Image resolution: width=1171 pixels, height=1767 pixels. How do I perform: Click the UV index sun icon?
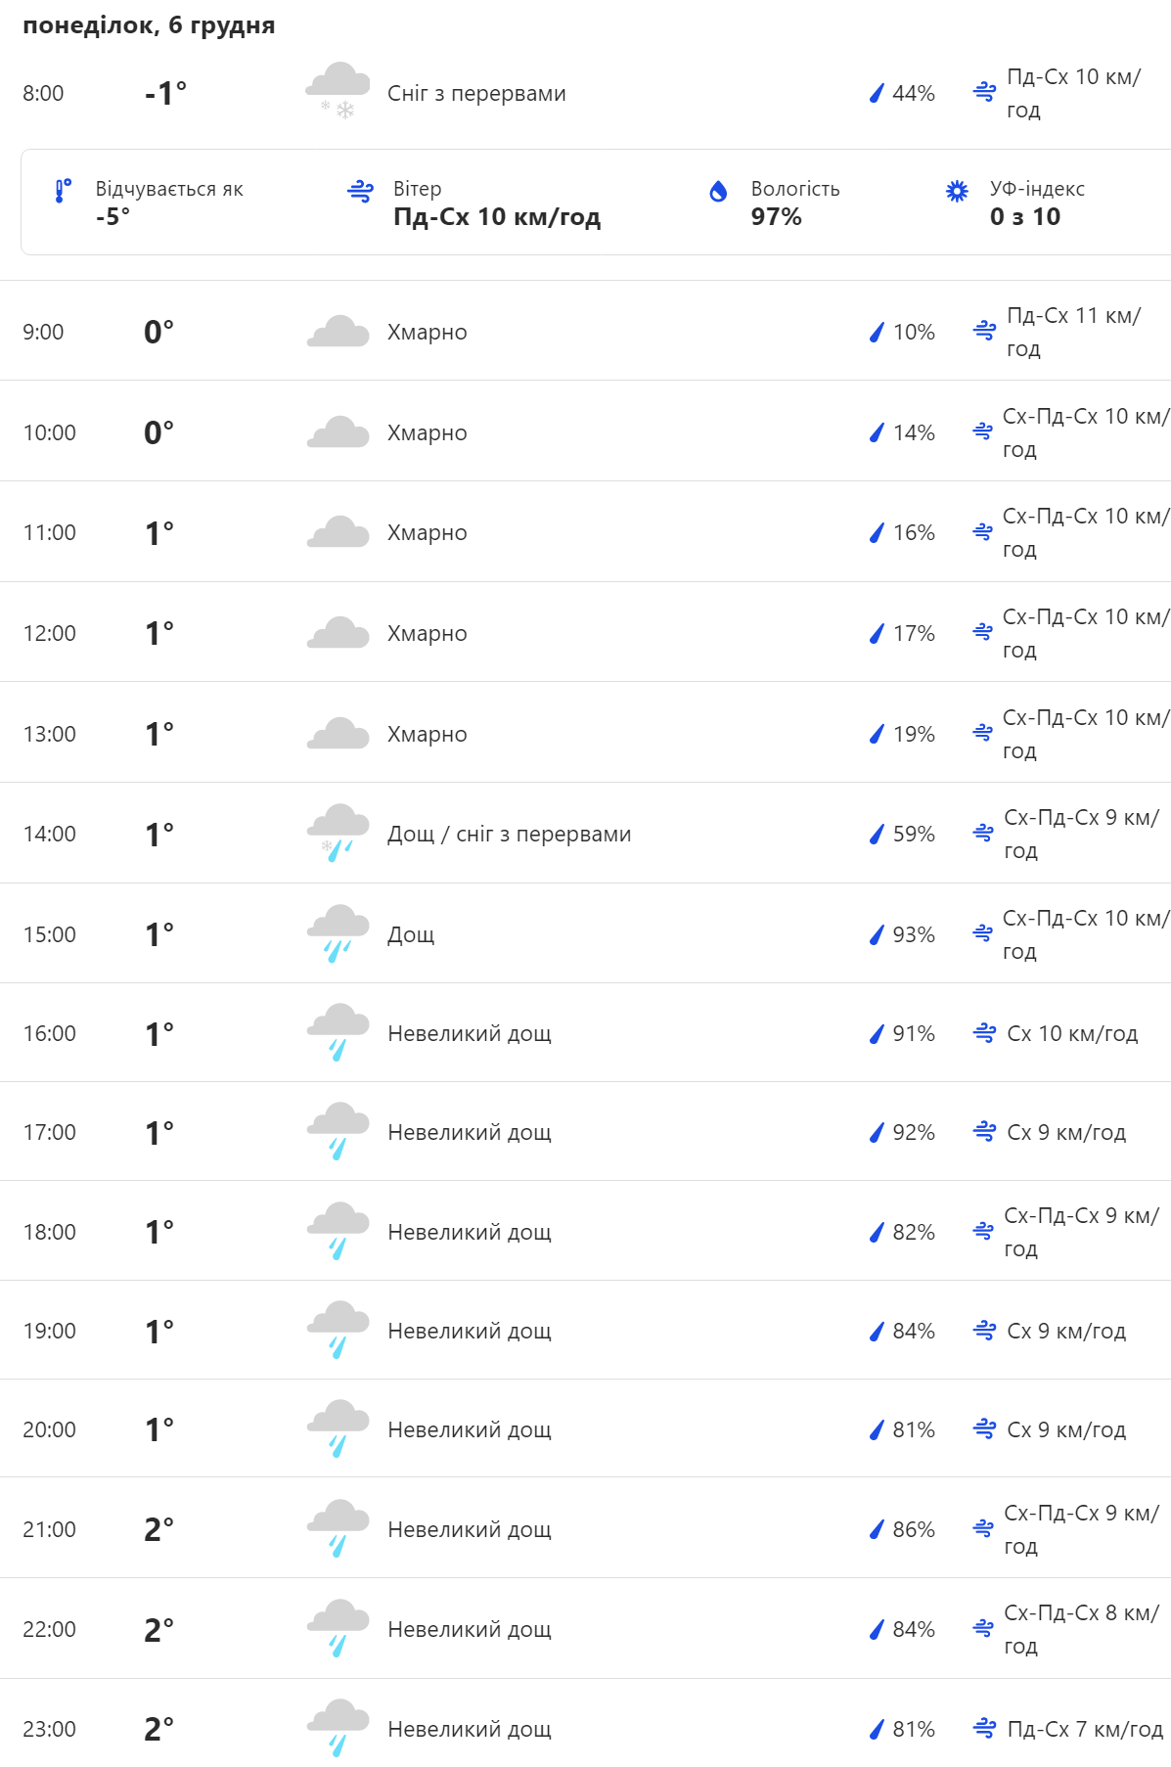coord(957,191)
